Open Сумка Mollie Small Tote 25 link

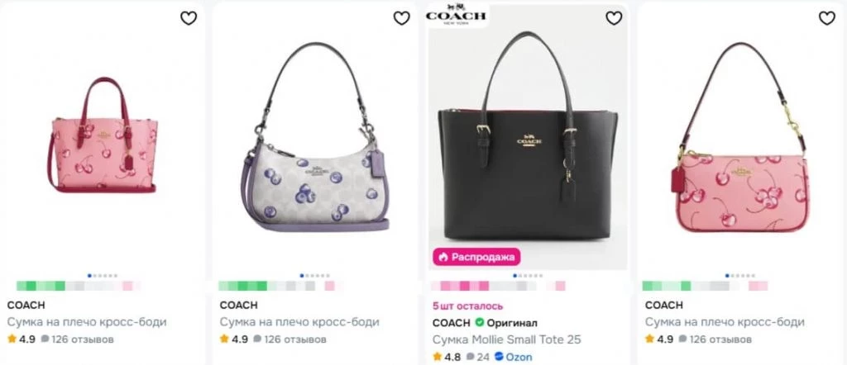507,340
